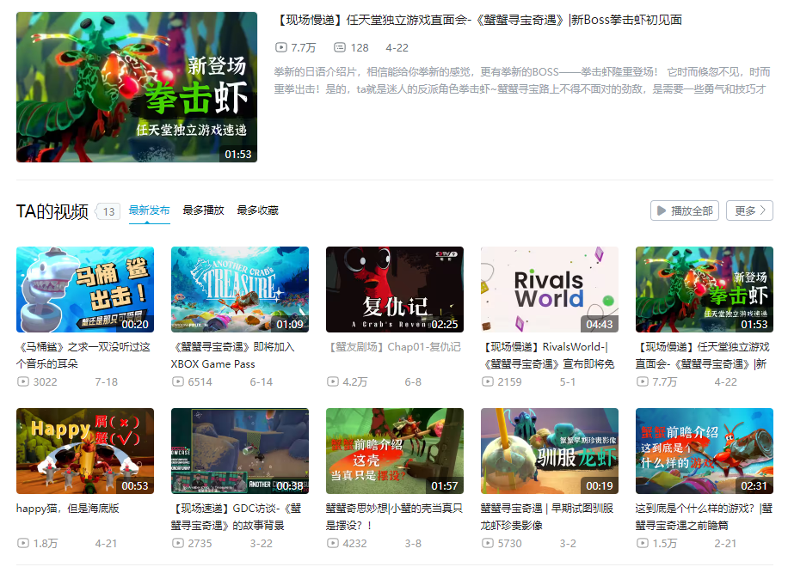This screenshot has height=567, width=788.
Task: Open the title 蟹蟹奇思妙想|小蟹的壳当真只是摆设
Action: tap(394, 517)
